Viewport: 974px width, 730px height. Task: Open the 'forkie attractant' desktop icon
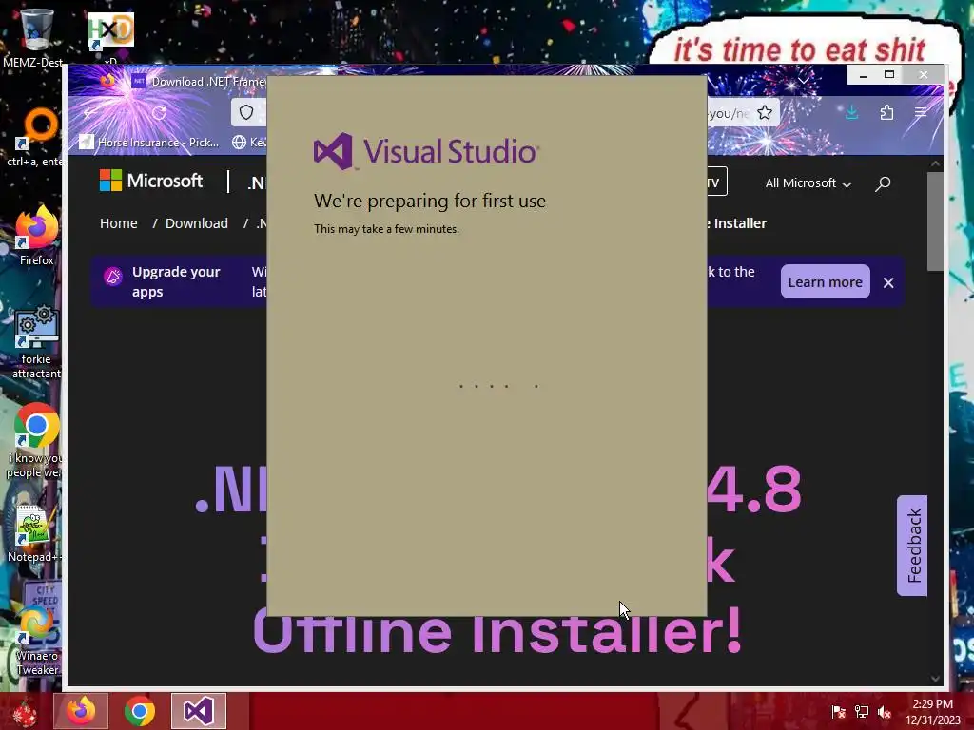click(x=36, y=342)
